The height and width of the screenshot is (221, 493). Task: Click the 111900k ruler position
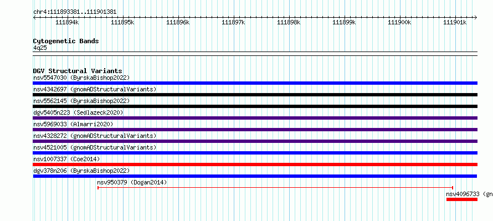(399, 22)
